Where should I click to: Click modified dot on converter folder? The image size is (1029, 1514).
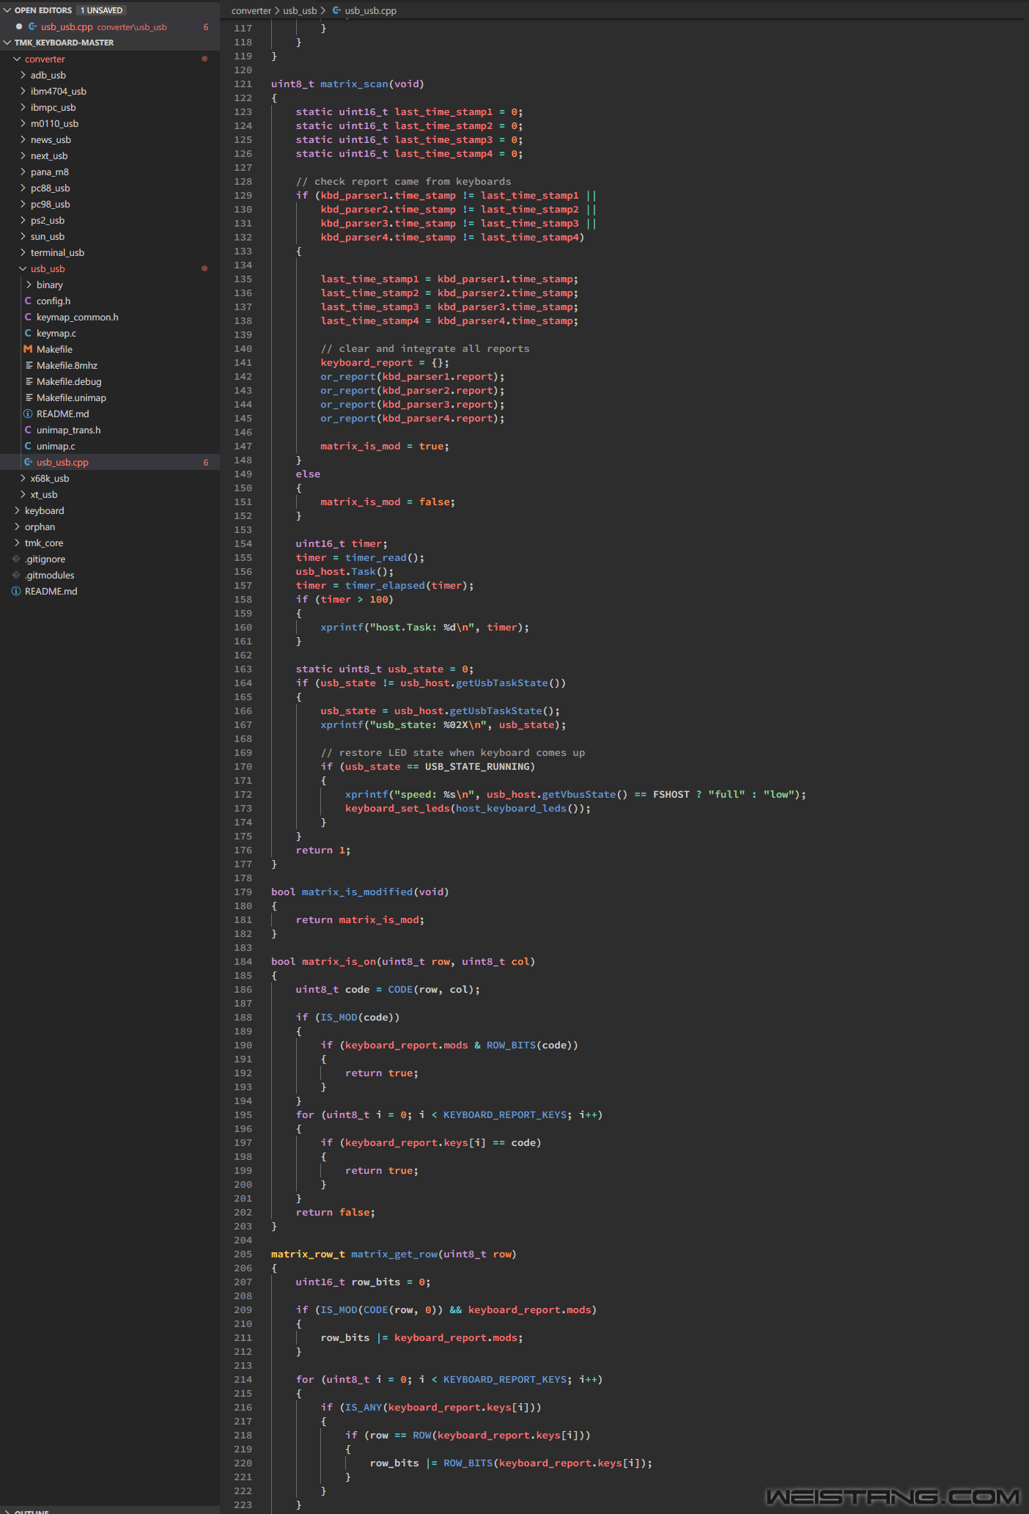point(204,59)
